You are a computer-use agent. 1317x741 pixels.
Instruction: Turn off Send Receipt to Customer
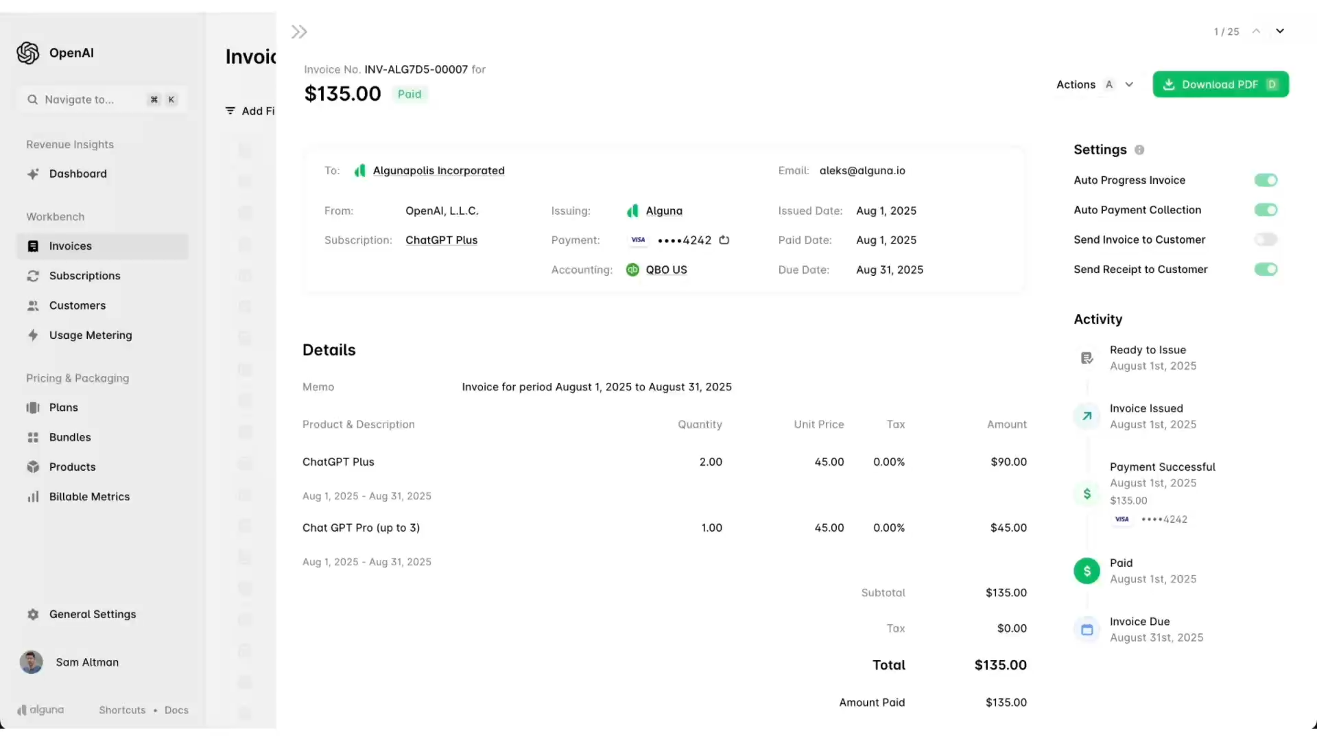1266,269
